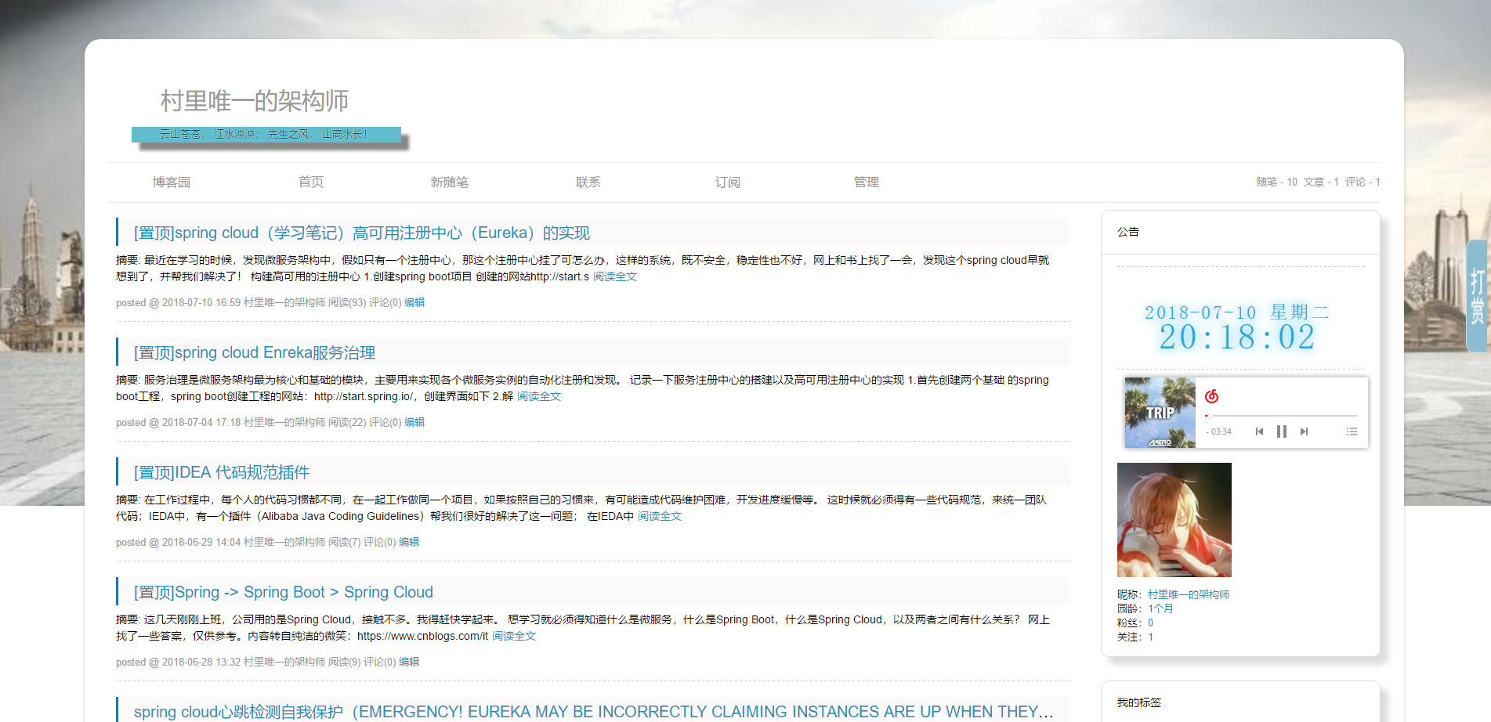1491x722 pixels.
Task: Click the 文章 - 1 stats text
Action: [x=1321, y=182]
